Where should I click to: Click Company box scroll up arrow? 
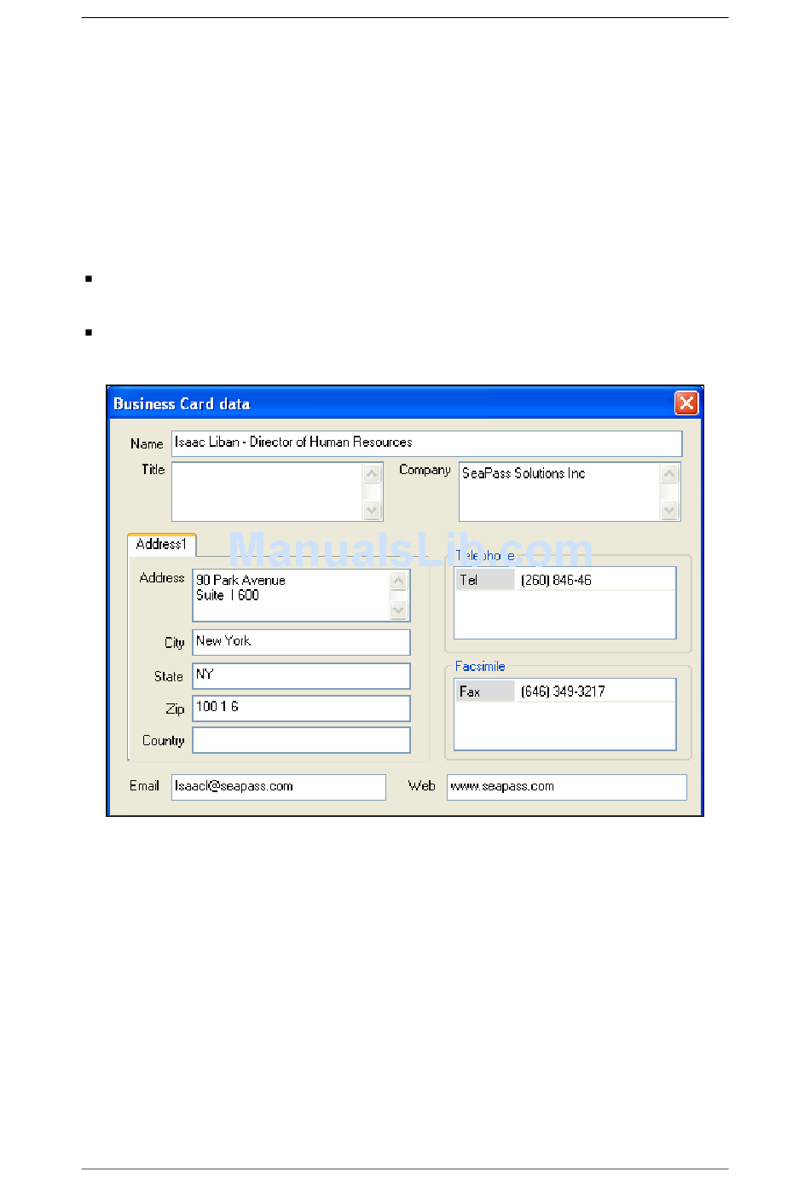670,473
